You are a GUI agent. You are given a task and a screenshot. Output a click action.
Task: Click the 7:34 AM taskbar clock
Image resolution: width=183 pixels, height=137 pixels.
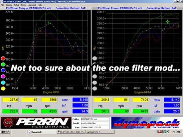coord(176,132)
